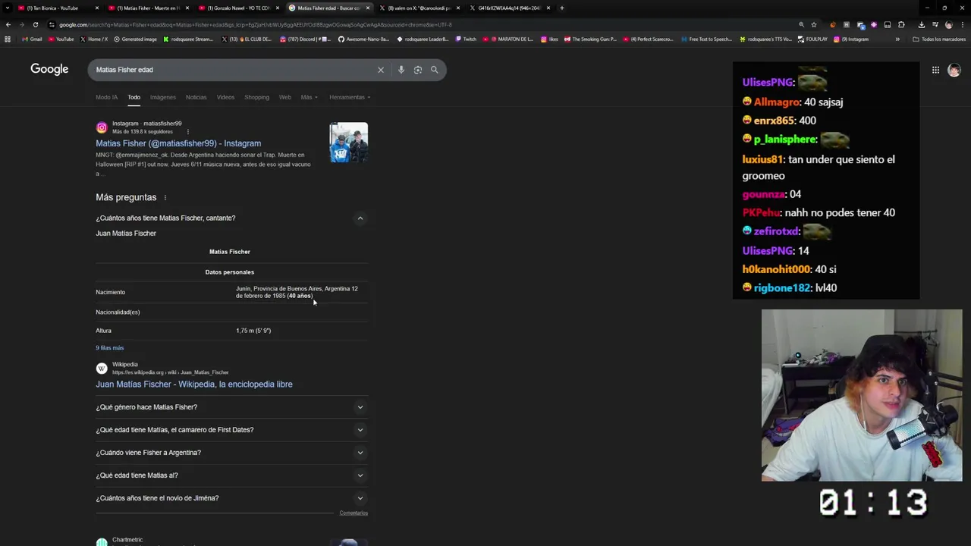Screen dimensions: 971x546
Task: Select the Imágenes search filter
Action: click(x=162, y=97)
